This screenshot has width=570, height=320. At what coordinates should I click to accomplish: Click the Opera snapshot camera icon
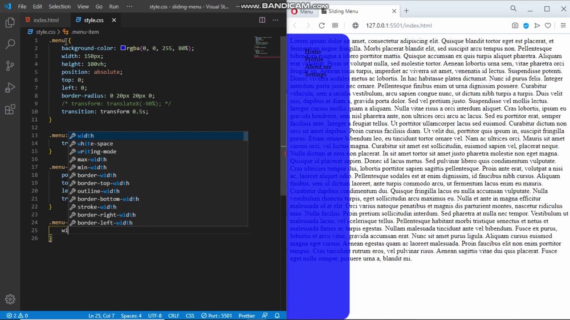pos(515,25)
